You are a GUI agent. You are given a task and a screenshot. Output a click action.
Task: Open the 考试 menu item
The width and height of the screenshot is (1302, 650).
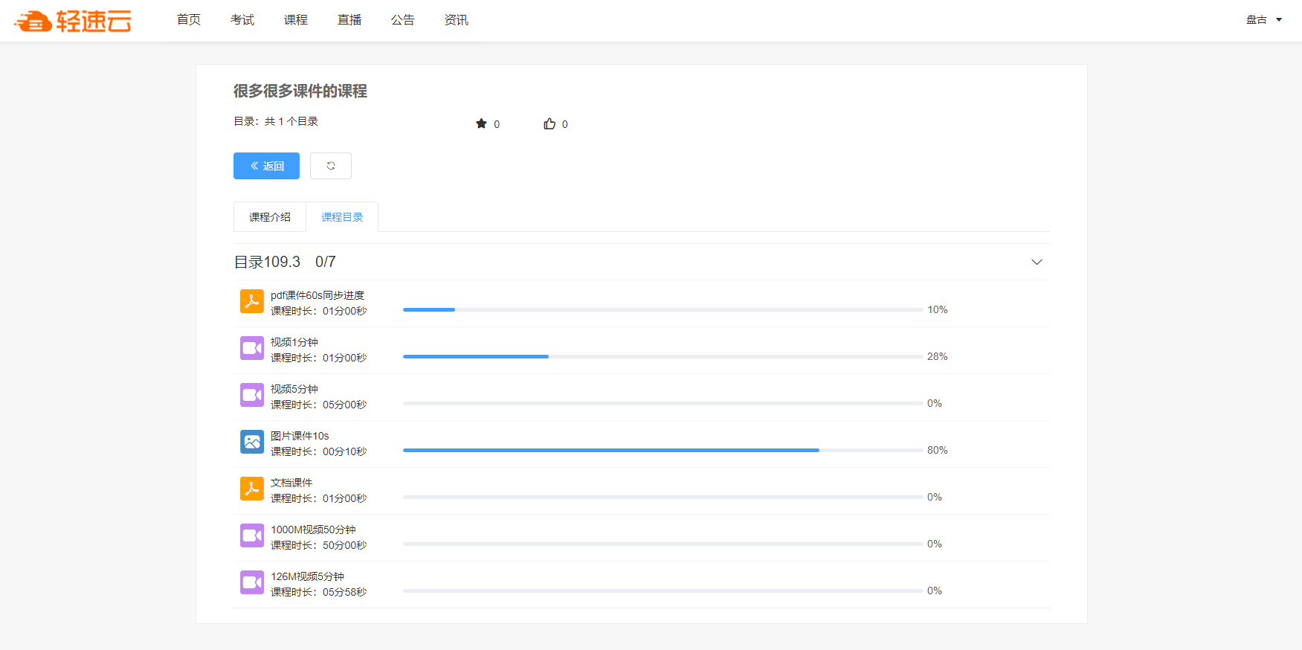[x=242, y=20]
